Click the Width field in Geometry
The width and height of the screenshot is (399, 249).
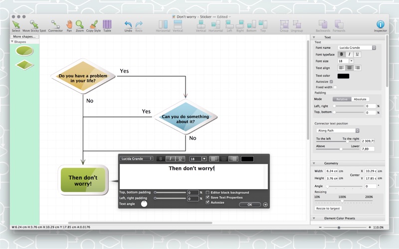[x=332, y=171]
